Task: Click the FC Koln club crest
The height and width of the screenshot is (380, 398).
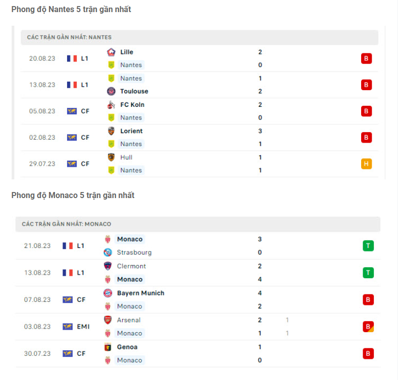Action: tap(111, 105)
